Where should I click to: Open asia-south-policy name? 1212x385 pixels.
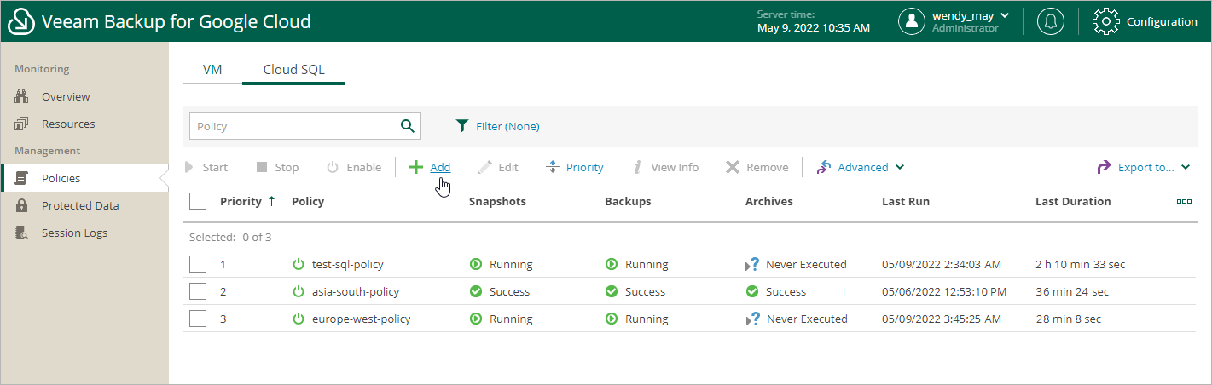[356, 292]
